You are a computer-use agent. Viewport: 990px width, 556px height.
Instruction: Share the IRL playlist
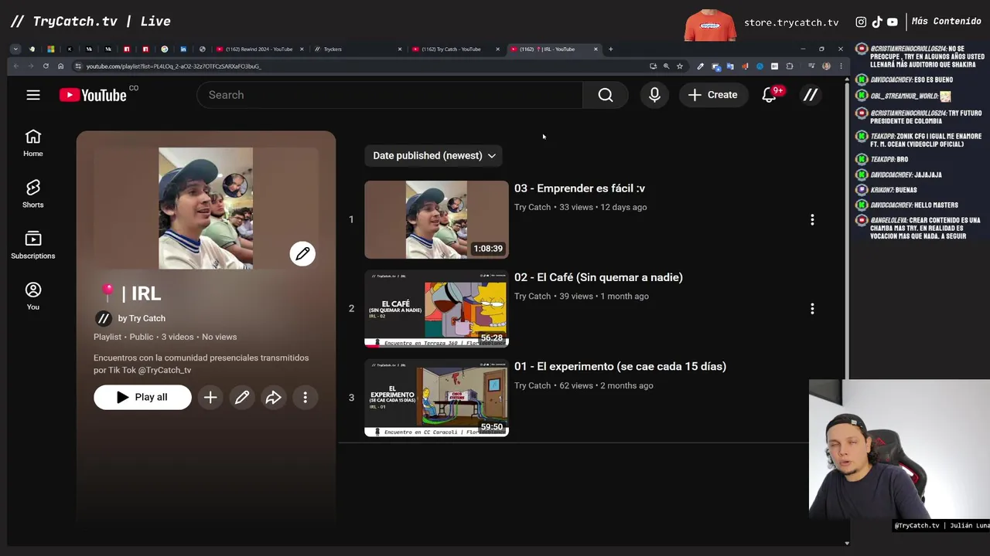point(273,397)
